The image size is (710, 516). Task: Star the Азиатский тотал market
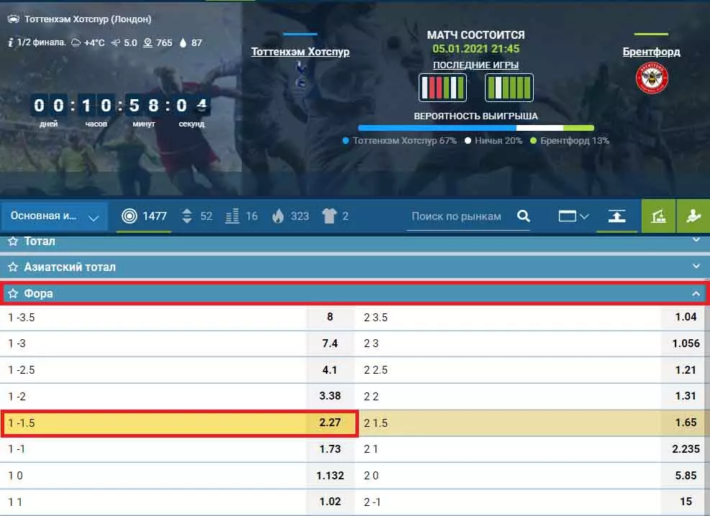13,267
